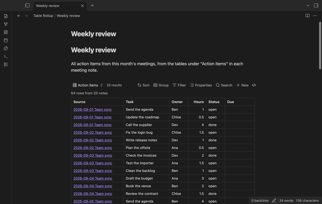
Task: Open daily note calendar icon
Action: click(x=6, y=40)
